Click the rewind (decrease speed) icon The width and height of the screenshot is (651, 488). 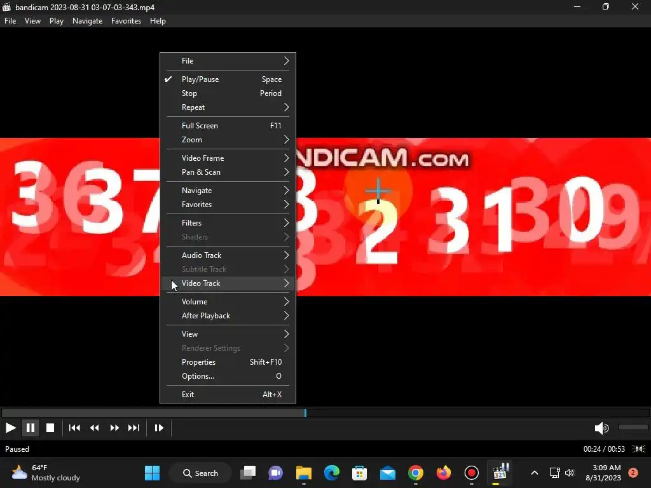95,428
